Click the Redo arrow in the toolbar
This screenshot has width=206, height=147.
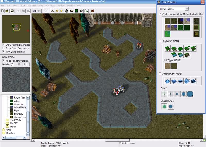(x=39, y=11)
